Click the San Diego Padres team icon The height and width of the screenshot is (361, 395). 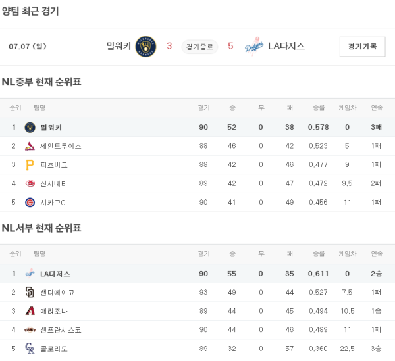click(x=30, y=292)
